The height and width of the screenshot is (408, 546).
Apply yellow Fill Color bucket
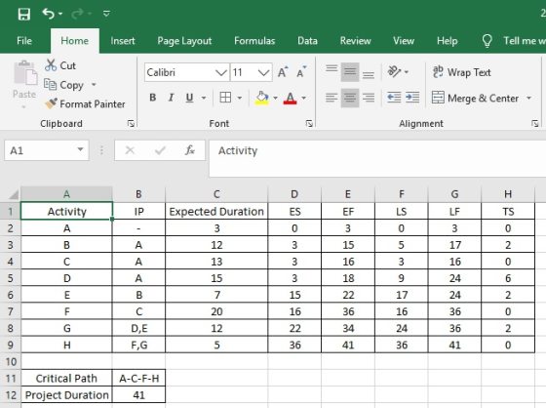[x=262, y=98]
